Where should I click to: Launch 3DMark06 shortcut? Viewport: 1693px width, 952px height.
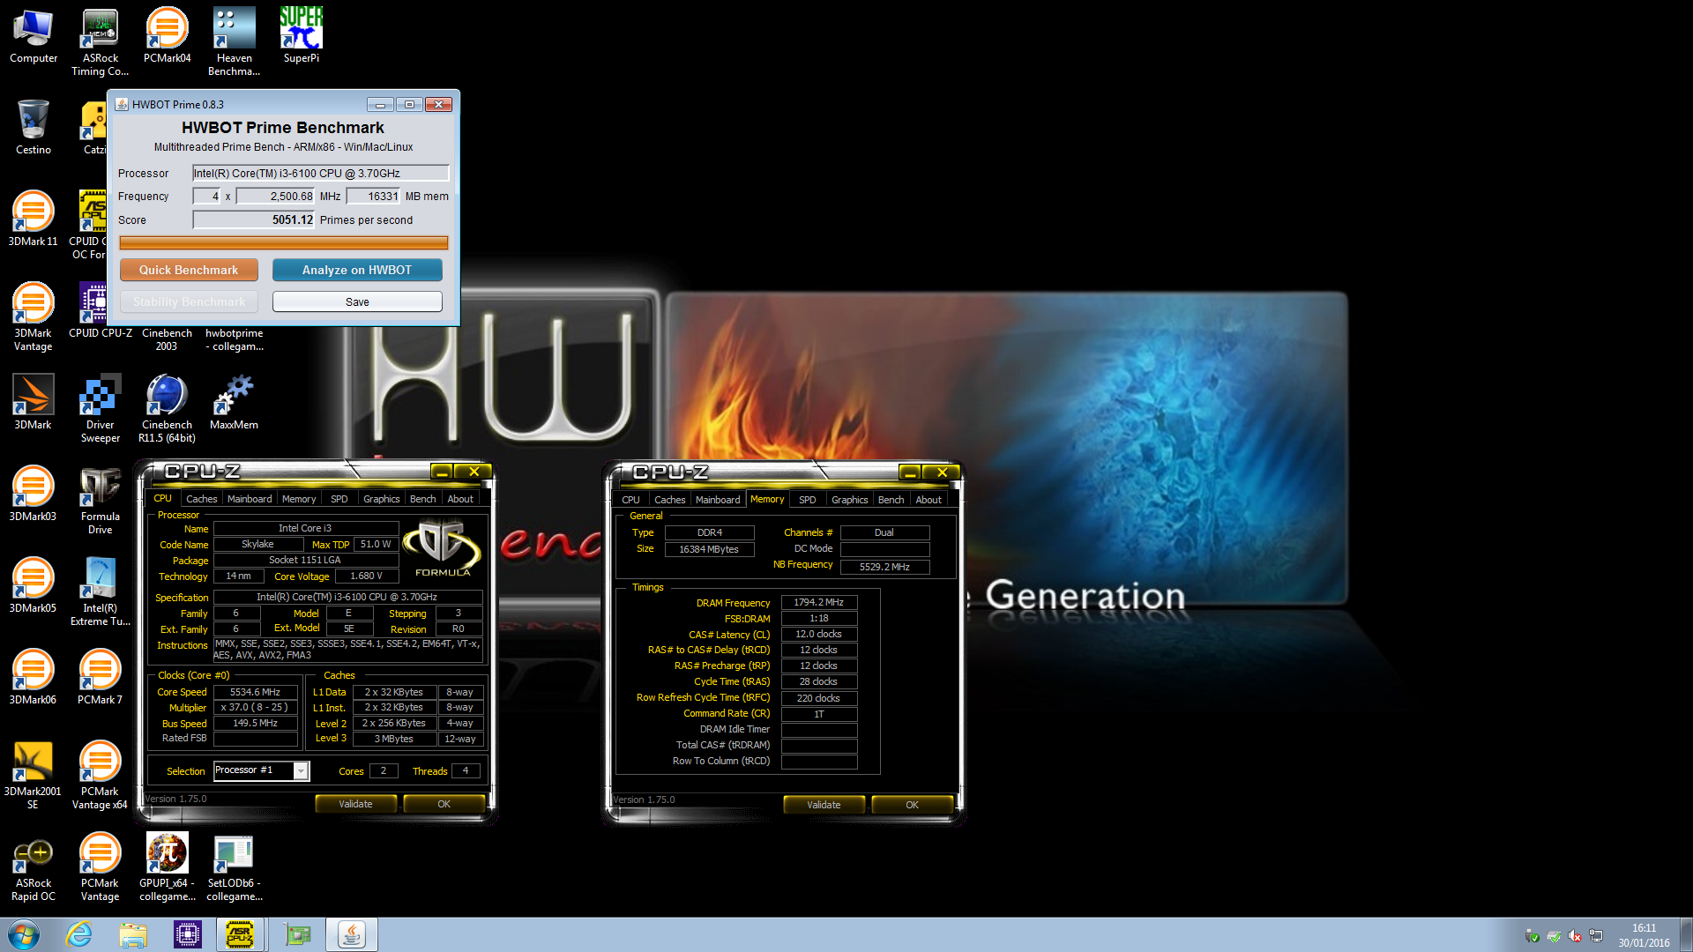pos(34,679)
